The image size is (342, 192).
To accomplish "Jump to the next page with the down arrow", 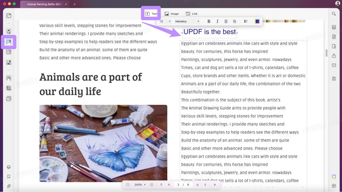I will 197,184.
